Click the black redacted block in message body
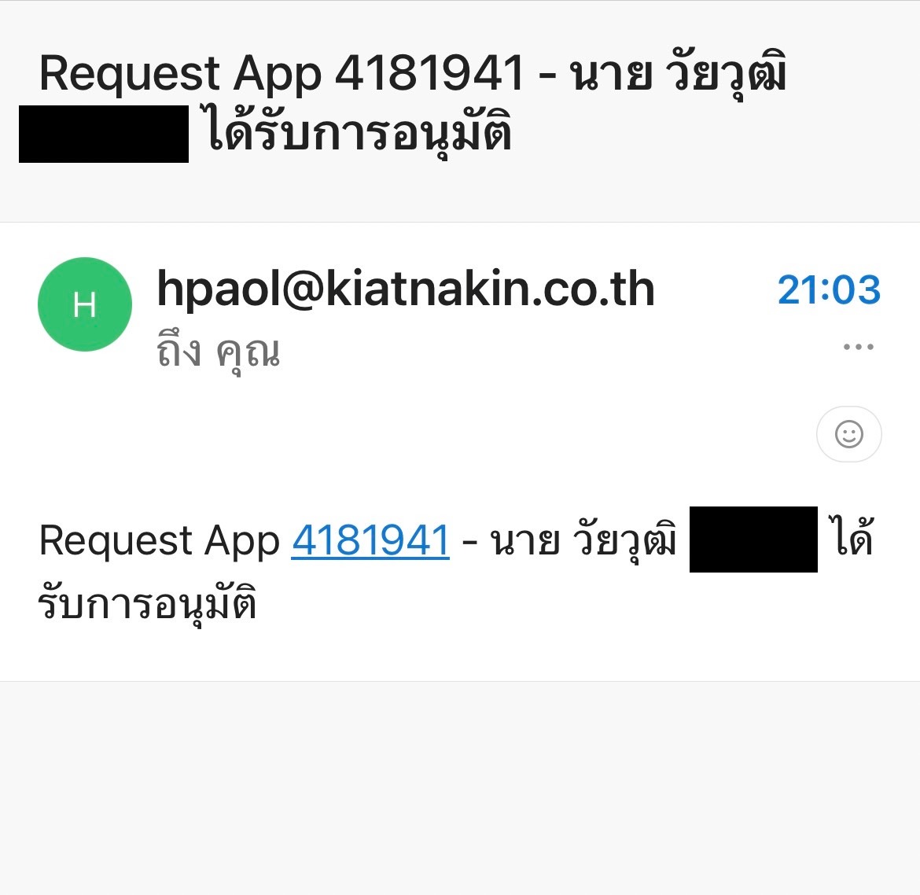Screen dimensions: 920x895 click(x=753, y=540)
